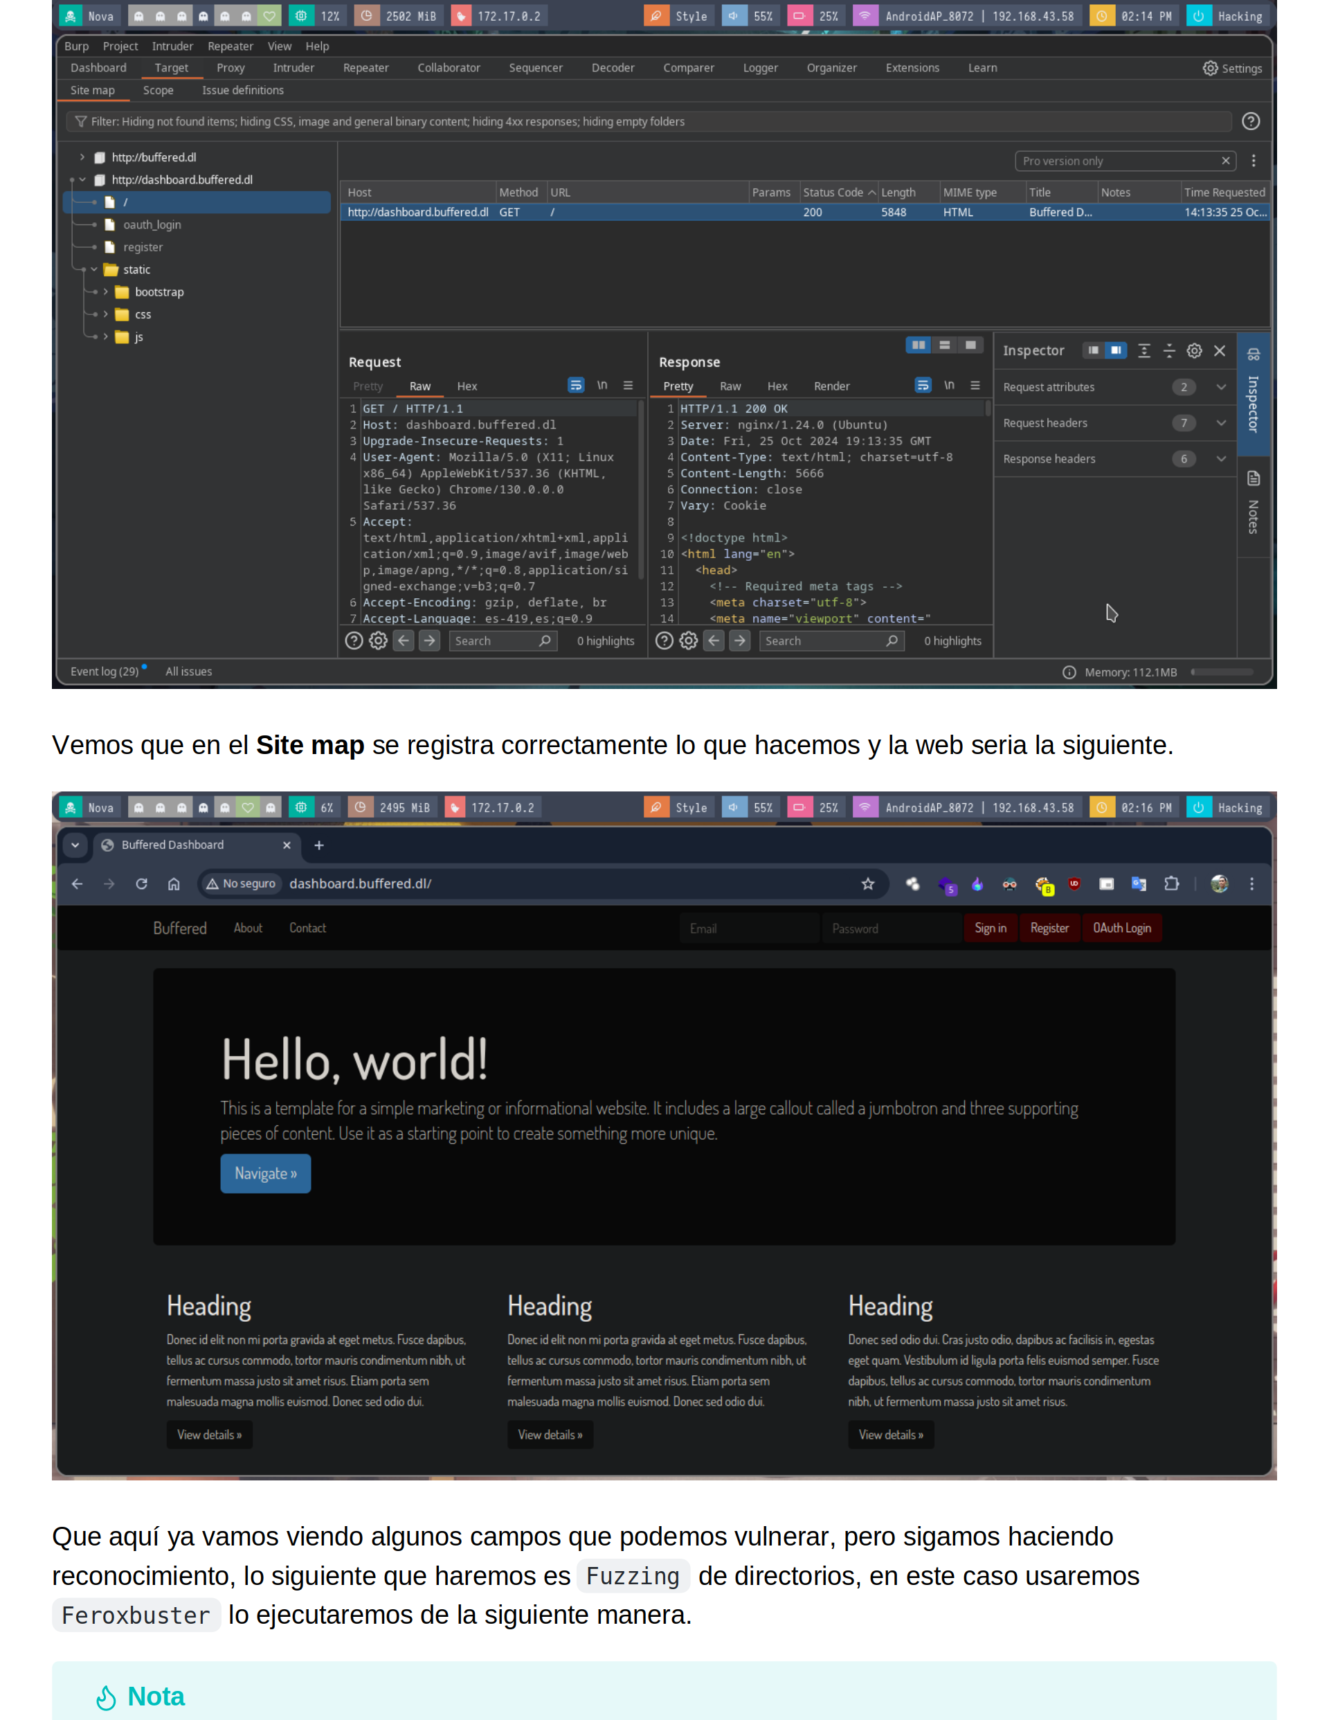Collapse dashboard.buffered.dl tree node
This screenshot has height=1720, width=1329.
[x=82, y=179]
